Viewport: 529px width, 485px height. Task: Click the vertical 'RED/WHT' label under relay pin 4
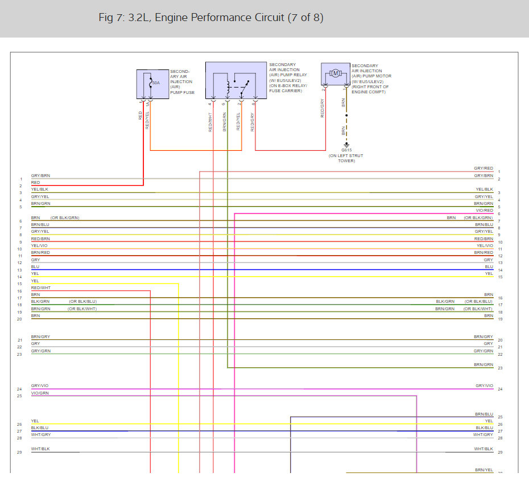(x=210, y=122)
